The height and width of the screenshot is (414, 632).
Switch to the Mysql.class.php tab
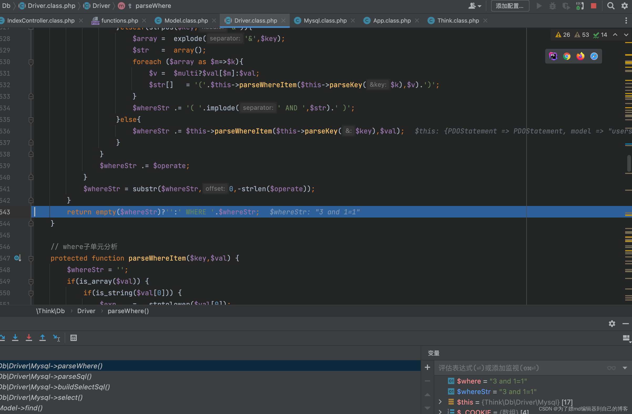(325, 20)
